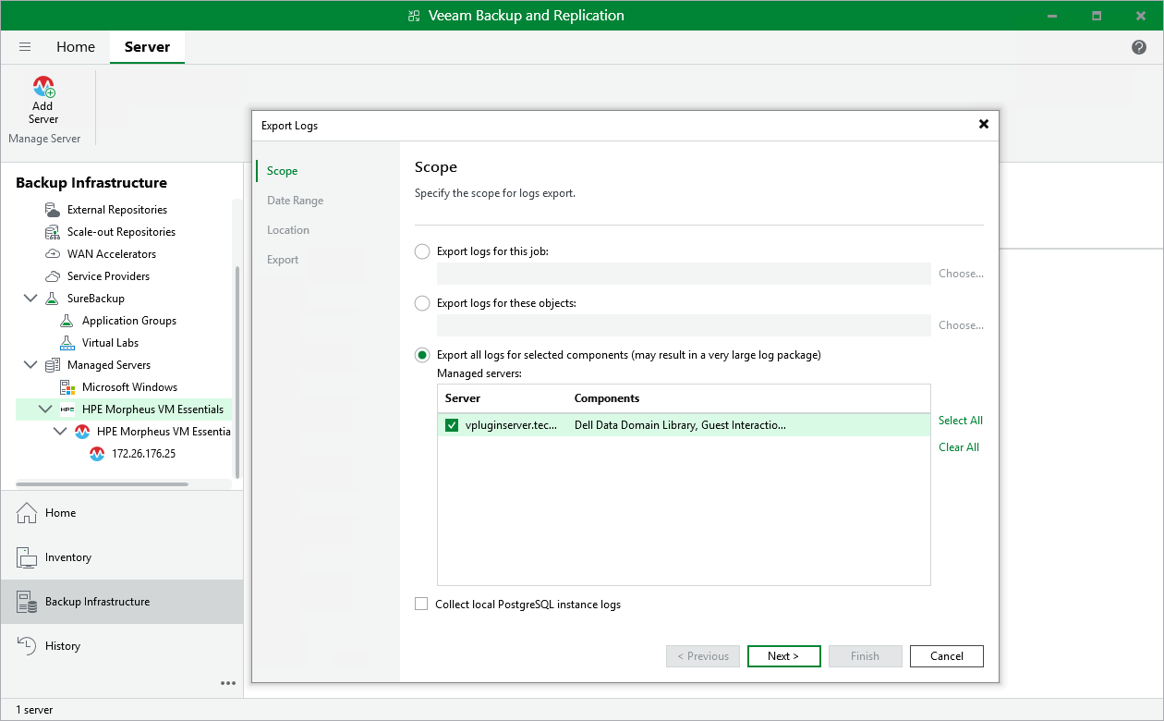The height and width of the screenshot is (721, 1164).
Task: Collapse the SureBackup tree branch
Action: click(30, 298)
